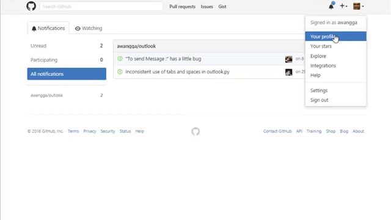
Task: Open About footer link
Action: point(359,131)
